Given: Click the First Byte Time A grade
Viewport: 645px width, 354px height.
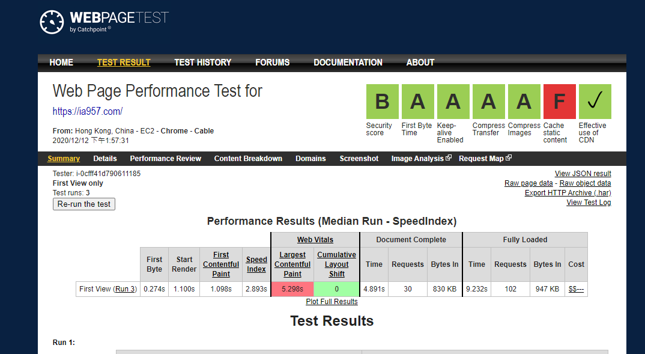Looking at the screenshot, I should point(417,102).
